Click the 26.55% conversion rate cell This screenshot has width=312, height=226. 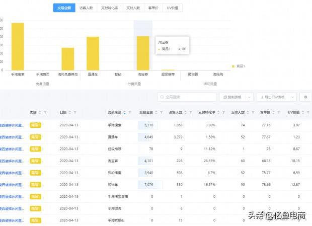coord(209,161)
